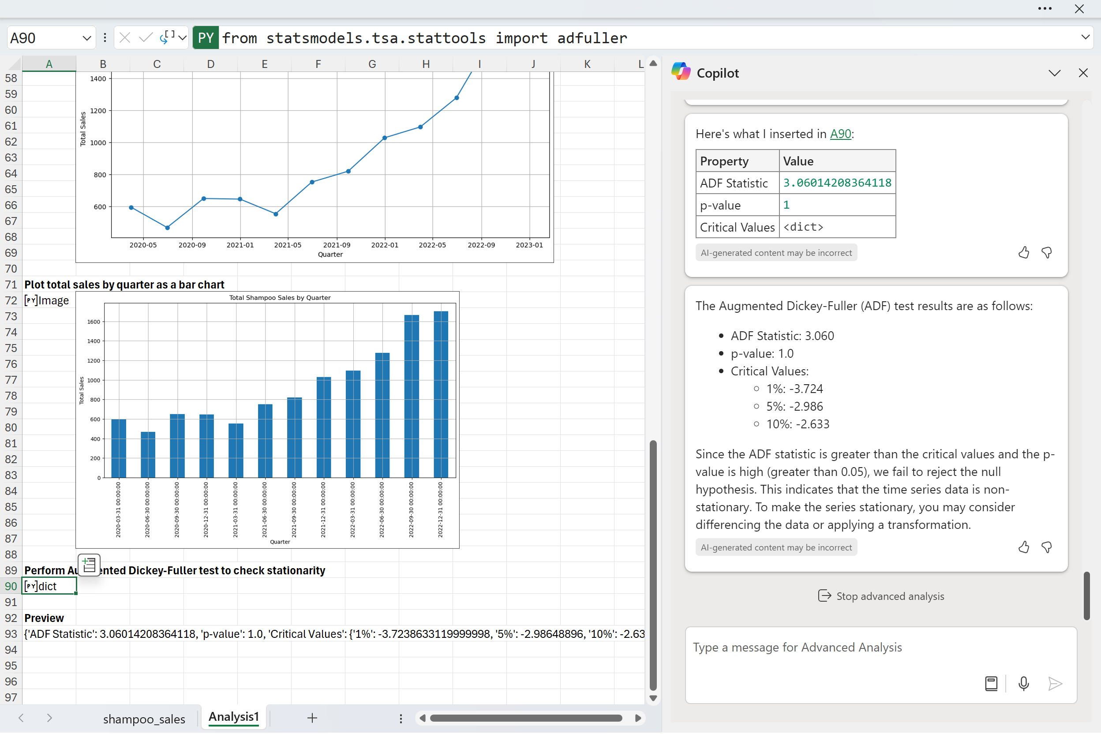
Task: Confirm formula with checkmark icon
Action: (146, 37)
